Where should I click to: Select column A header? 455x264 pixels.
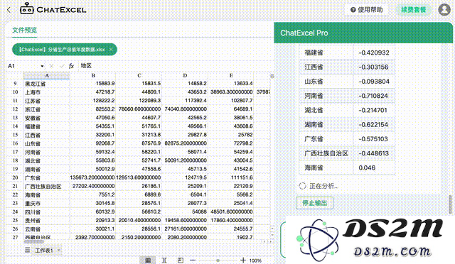coord(46,76)
